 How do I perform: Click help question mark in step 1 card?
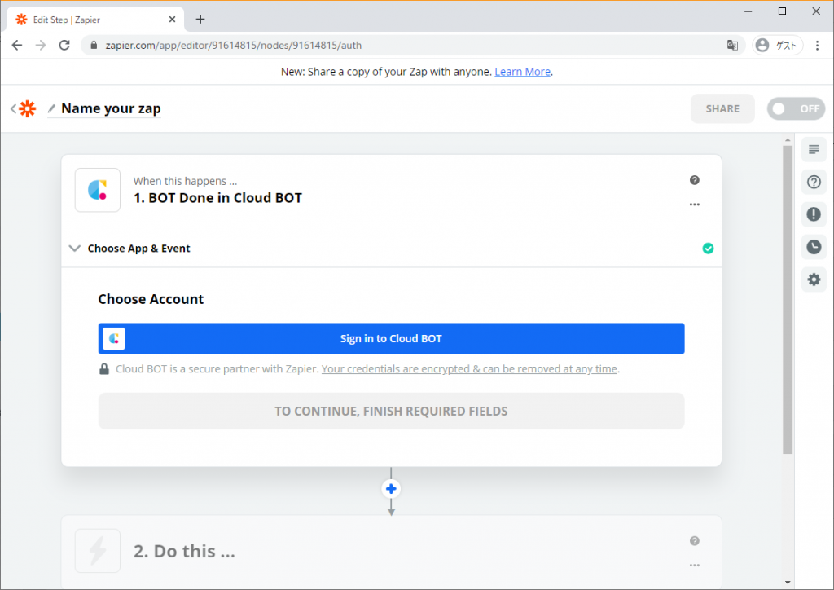point(694,180)
